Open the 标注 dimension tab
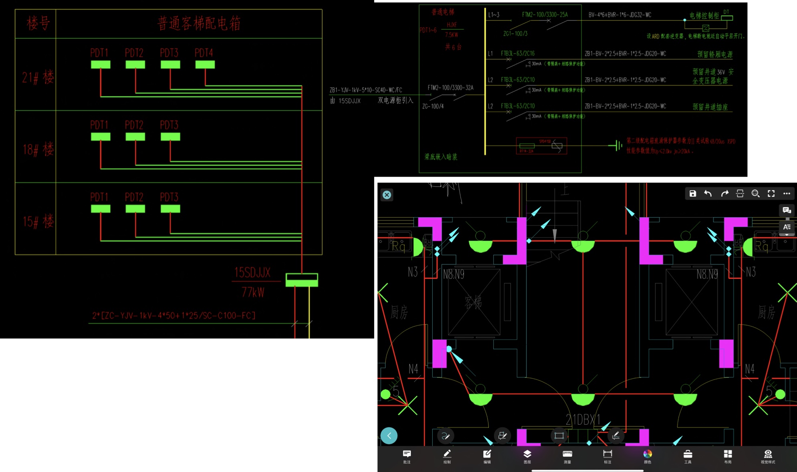Screen dimensions: 797x472 [607, 456]
